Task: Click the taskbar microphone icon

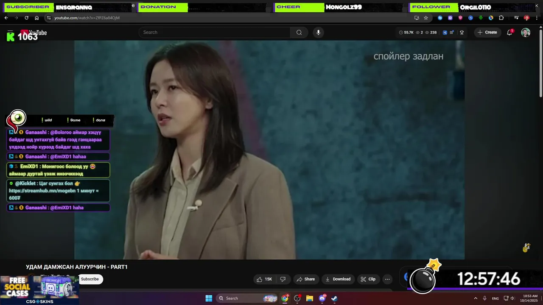Action: click(x=484, y=298)
